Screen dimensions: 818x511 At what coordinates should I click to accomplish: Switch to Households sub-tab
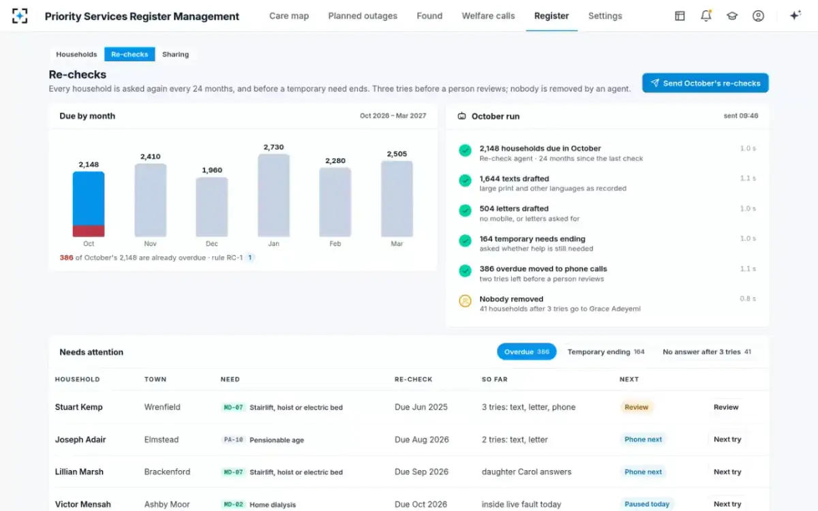tap(76, 55)
